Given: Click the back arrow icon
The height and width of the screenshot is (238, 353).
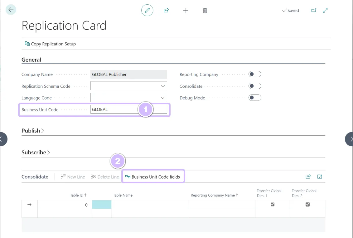Looking at the screenshot, I should (x=11, y=10).
